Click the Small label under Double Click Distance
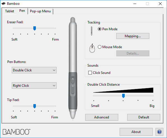The height and width of the screenshot is (138, 167). click(x=95, y=106)
